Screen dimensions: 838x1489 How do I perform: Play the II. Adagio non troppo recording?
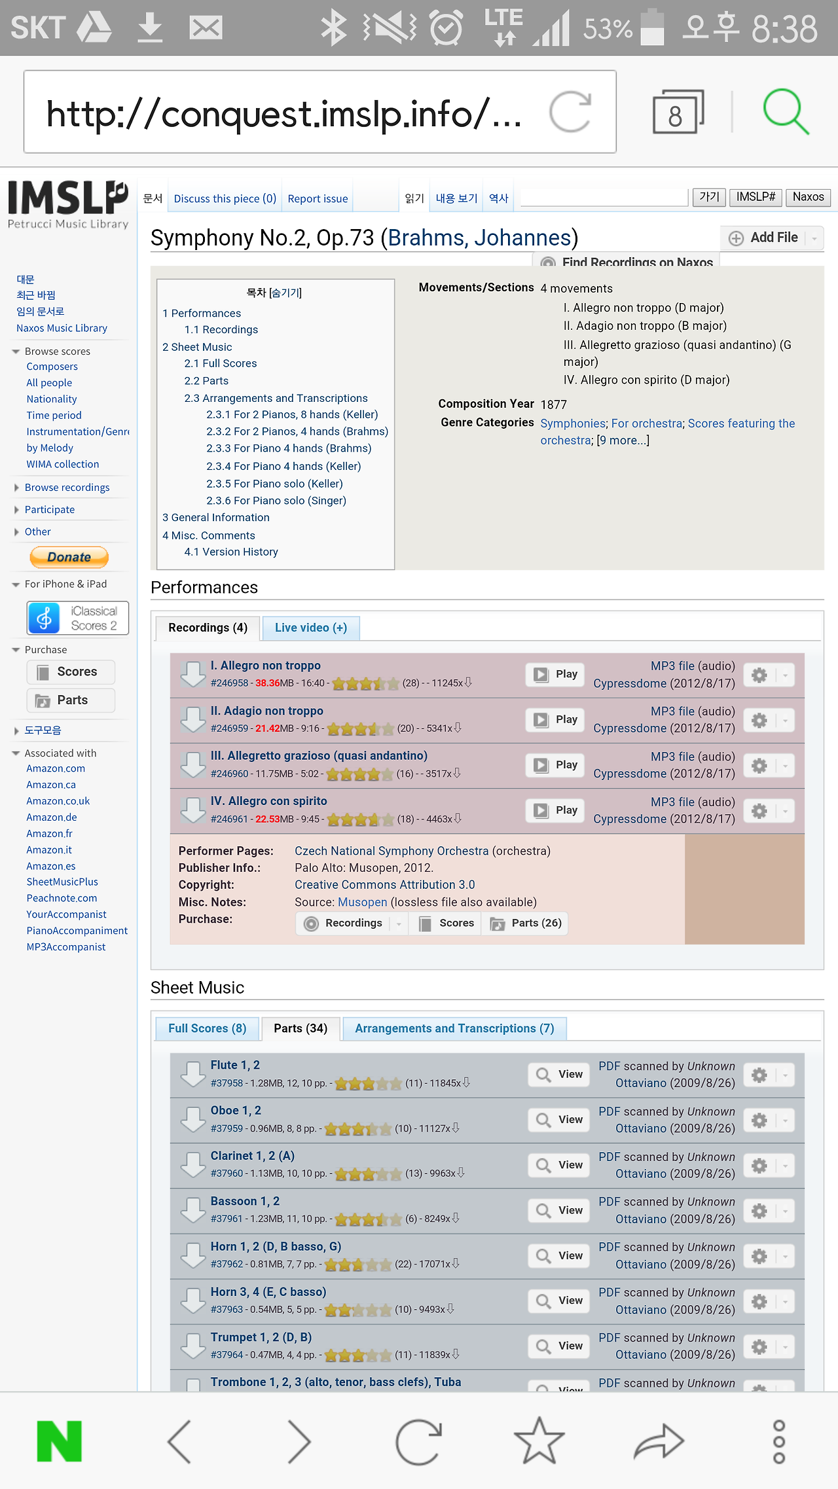click(x=556, y=719)
